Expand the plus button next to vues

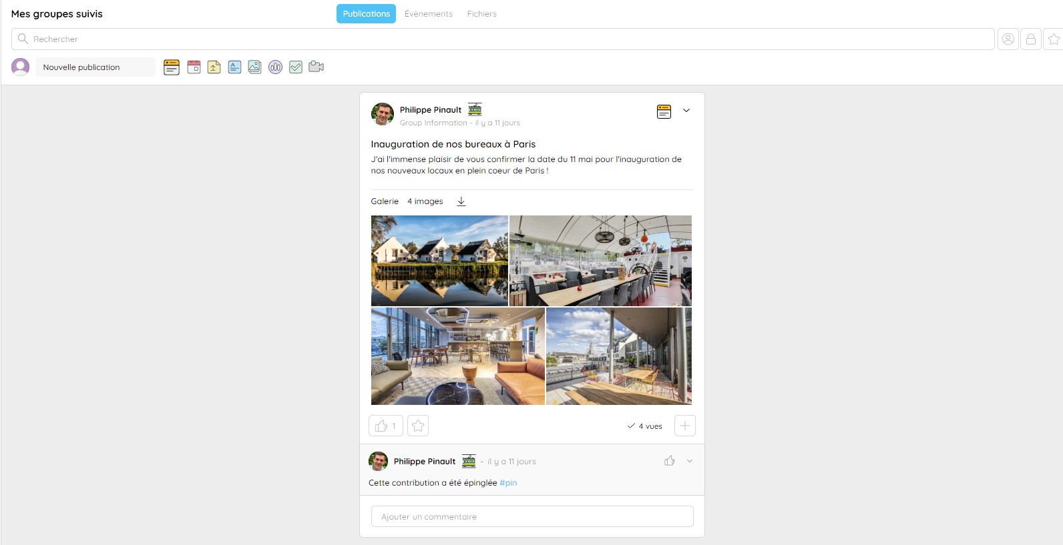(x=685, y=426)
